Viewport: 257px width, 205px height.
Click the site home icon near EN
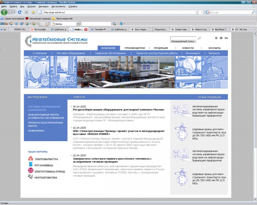click(216, 38)
